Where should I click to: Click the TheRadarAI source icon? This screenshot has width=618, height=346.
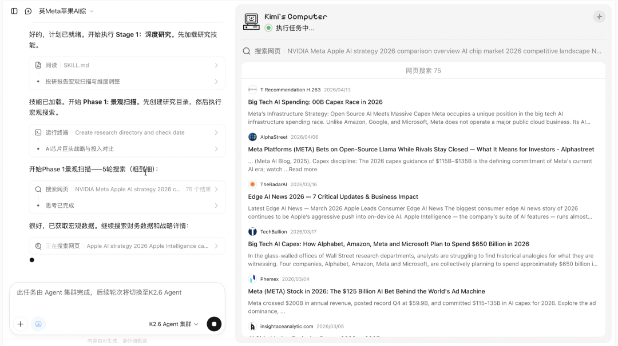253,184
